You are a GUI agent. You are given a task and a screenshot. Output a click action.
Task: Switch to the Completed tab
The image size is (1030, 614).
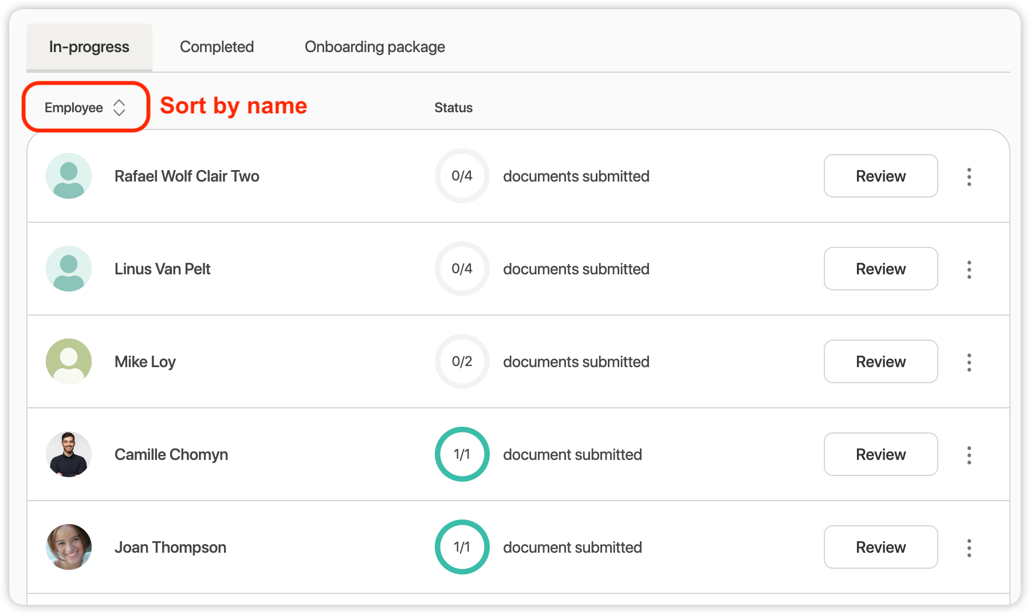pos(217,47)
